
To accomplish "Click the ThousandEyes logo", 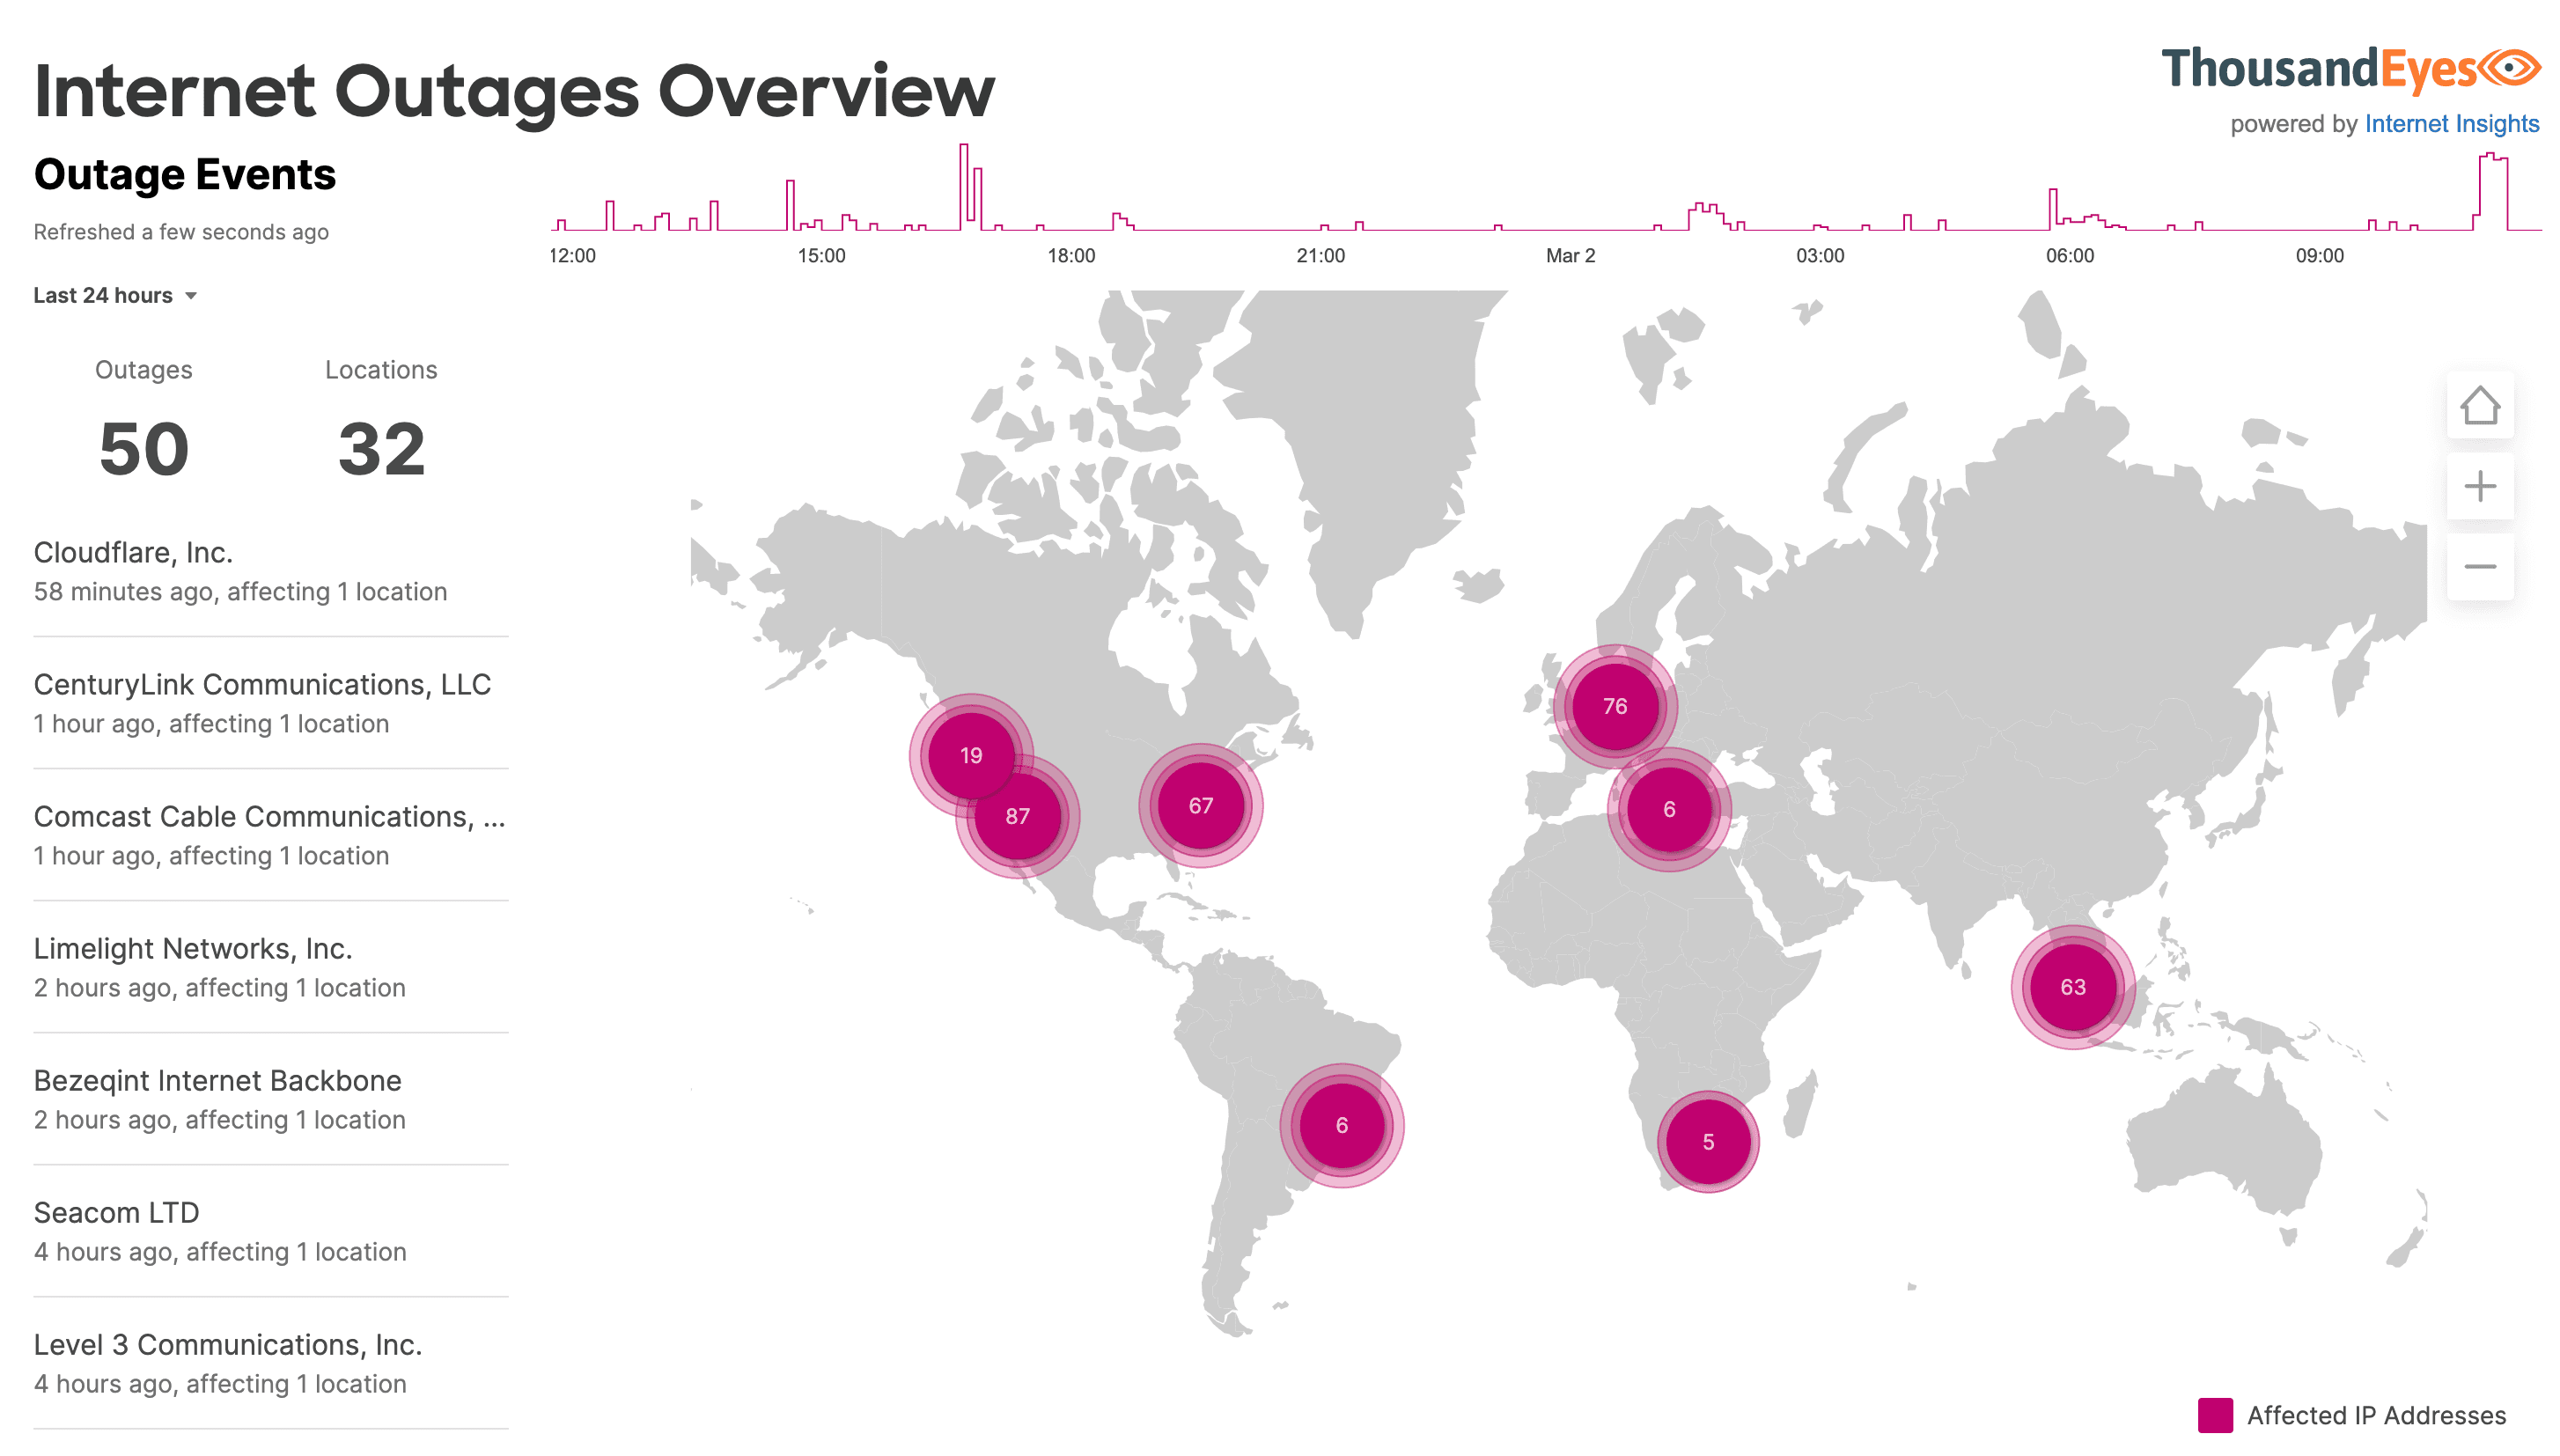I will coord(2350,70).
